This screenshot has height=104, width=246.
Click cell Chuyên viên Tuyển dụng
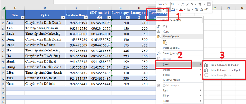[45, 56]
